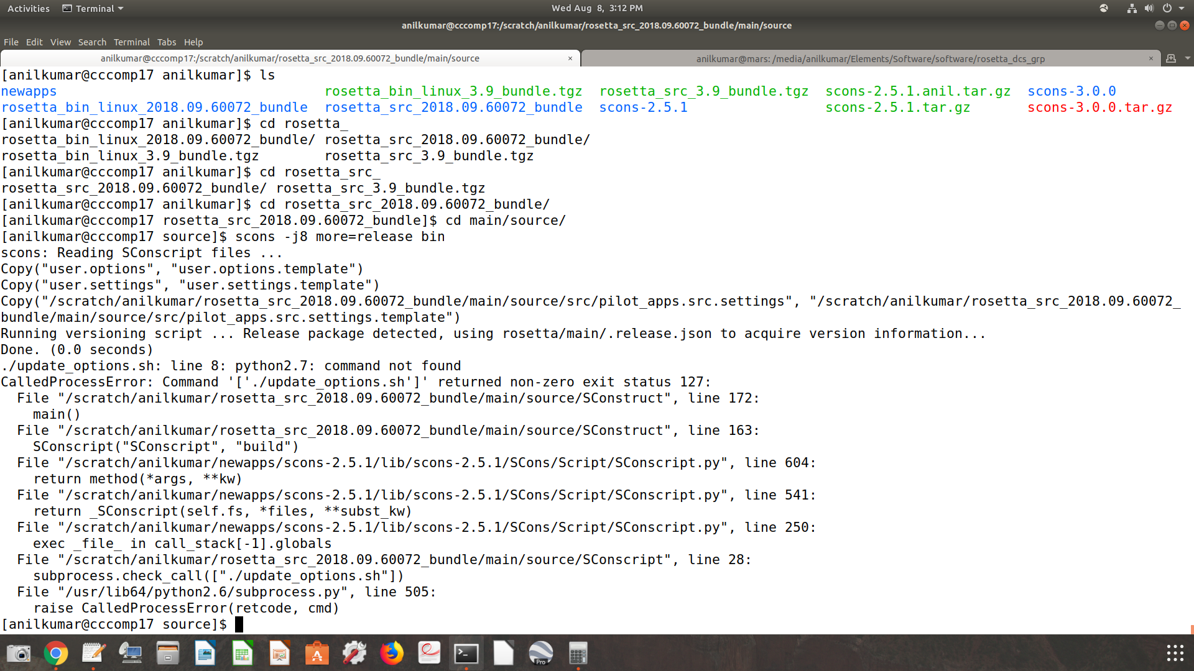
Task: Launch Google Chrome from the dock
Action: coord(56,653)
